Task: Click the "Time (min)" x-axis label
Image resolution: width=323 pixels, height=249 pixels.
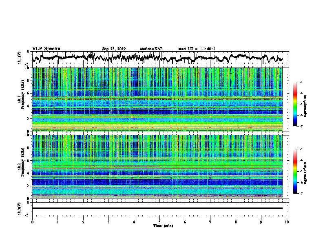Action: pos(163,226)
